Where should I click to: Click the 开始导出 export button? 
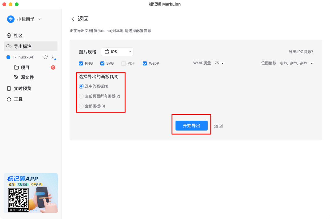click(191, 125)
